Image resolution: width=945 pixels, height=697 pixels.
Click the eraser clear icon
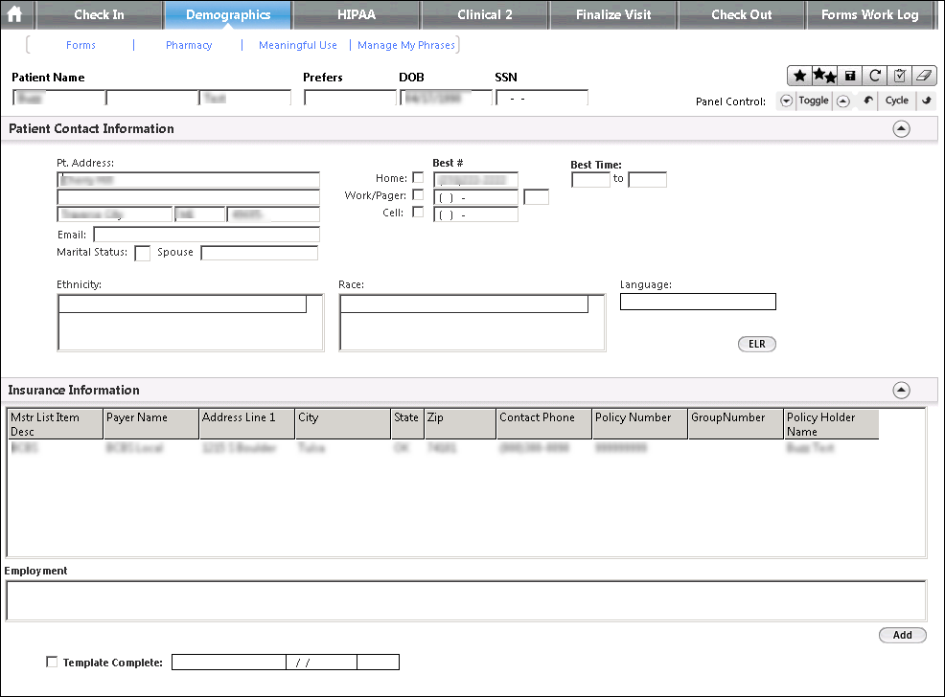[924, 76]
